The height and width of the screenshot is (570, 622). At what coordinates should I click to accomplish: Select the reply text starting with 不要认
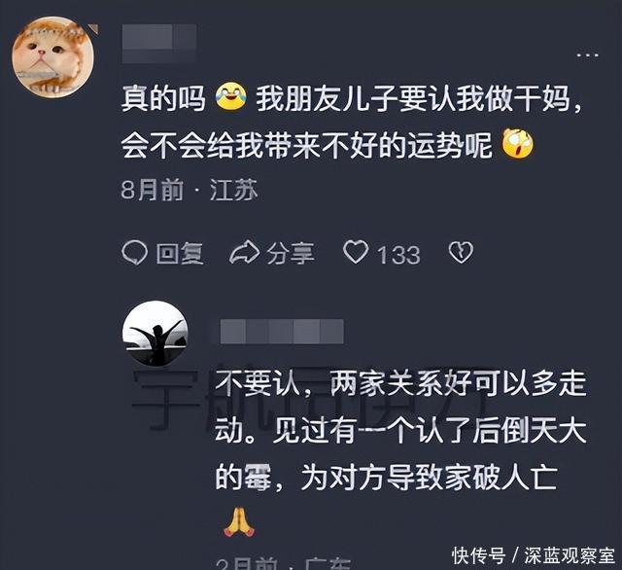(400, 432)
